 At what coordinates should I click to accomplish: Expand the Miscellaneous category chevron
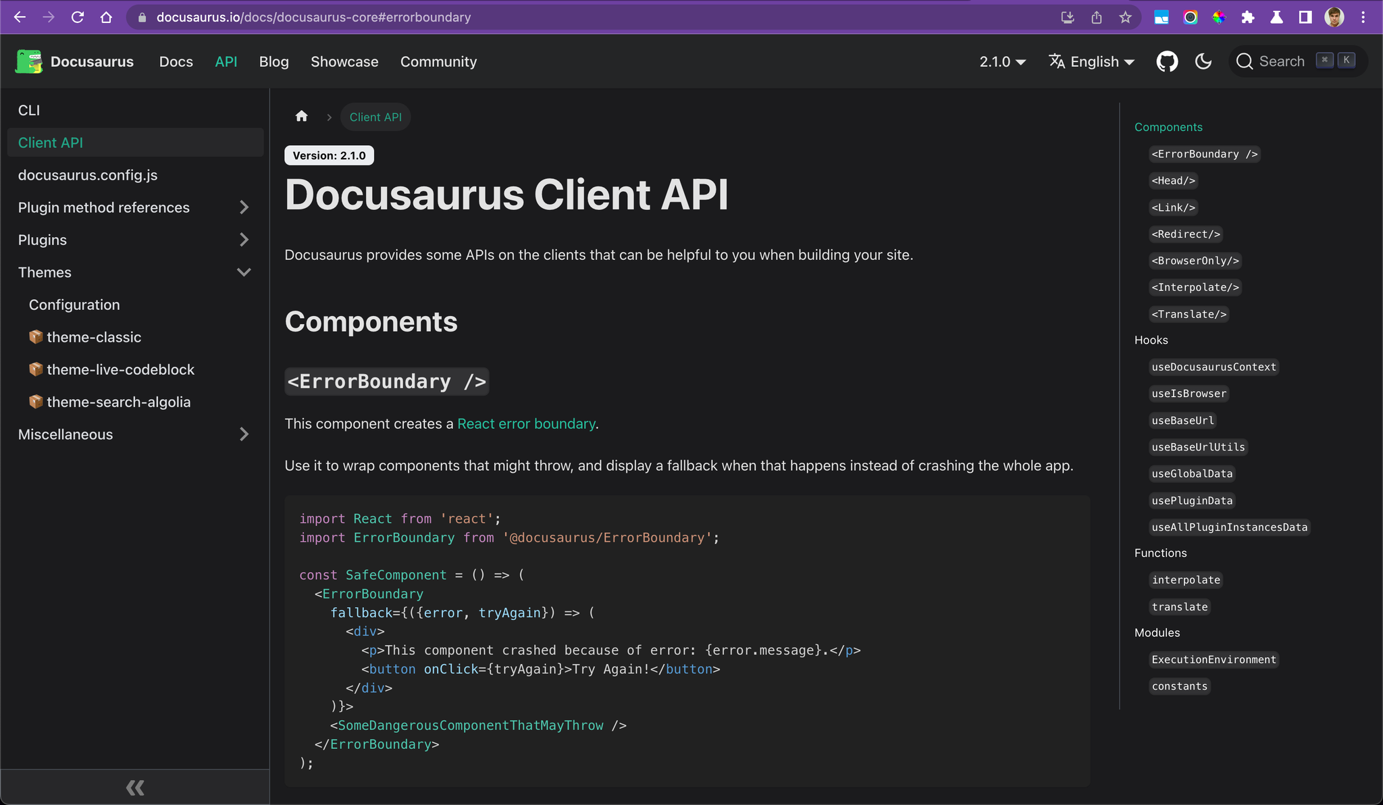tap(244, 434)
